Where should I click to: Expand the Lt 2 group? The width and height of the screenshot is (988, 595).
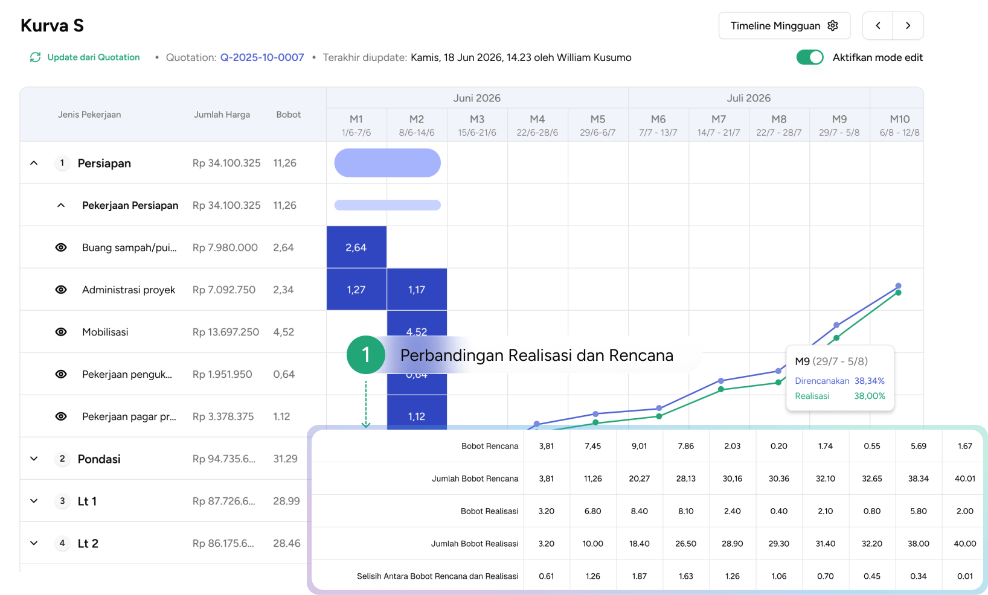[x=34, y=543]
